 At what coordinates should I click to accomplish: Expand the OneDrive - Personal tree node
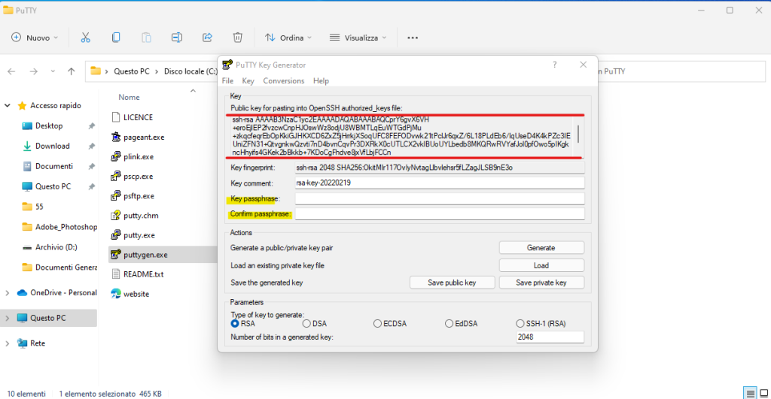point(8,292)
